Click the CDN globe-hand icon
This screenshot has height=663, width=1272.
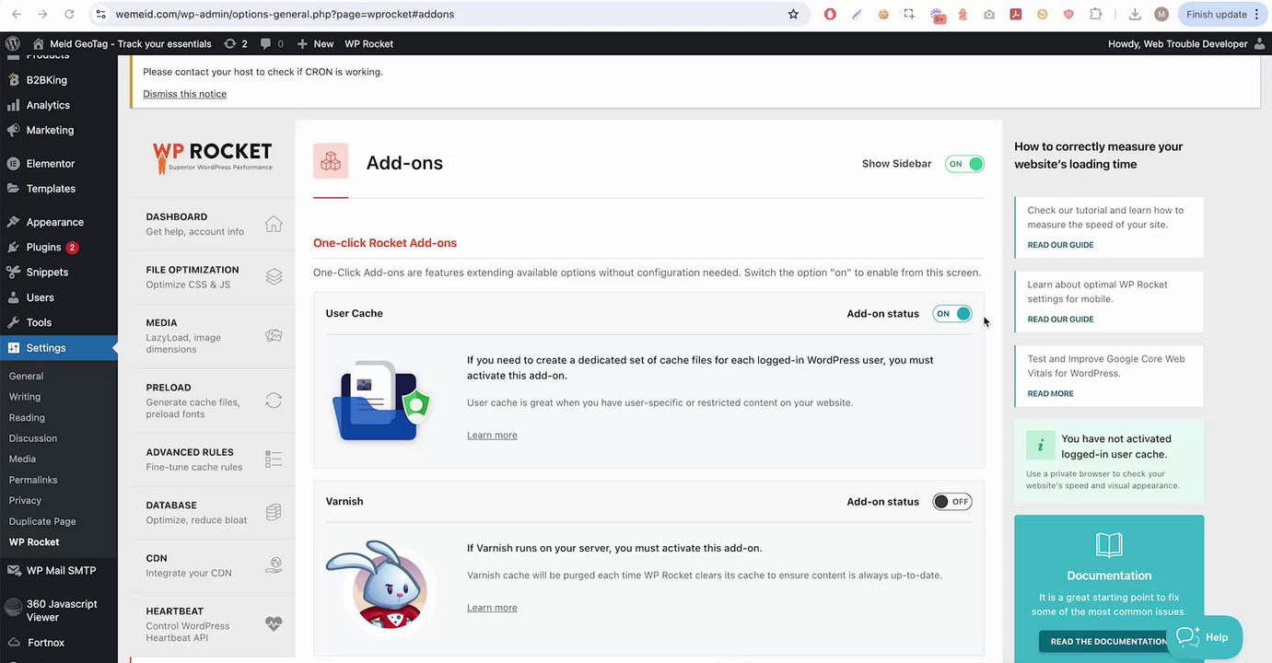[274, 565]
